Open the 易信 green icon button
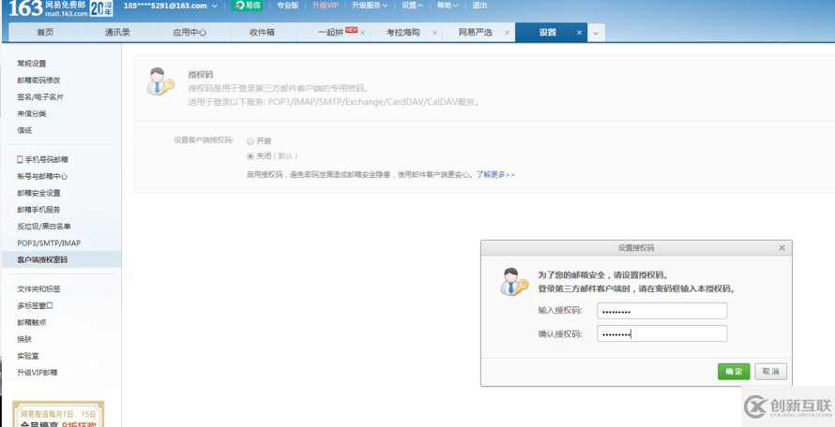This screenshot has width=835, height=427. pos(247,6)
